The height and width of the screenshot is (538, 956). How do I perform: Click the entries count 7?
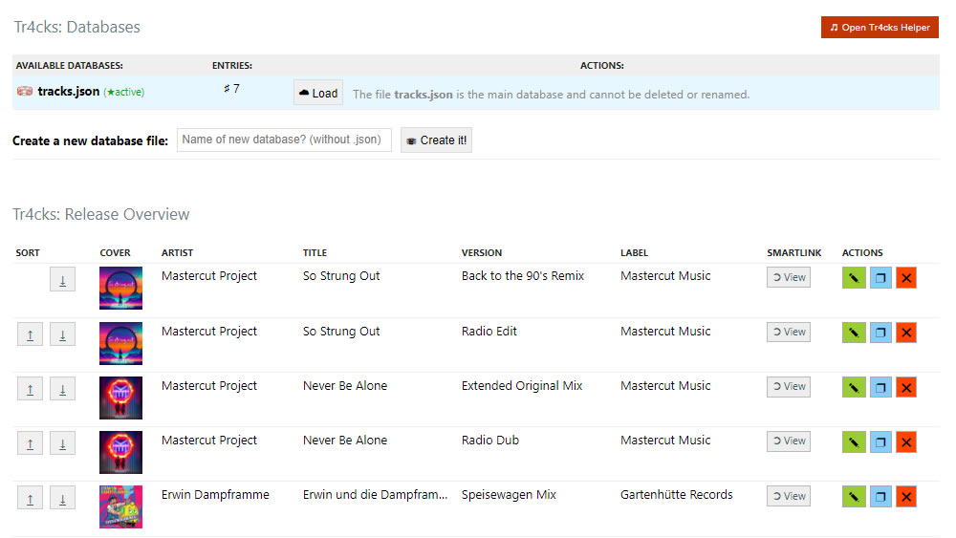(x=231, y=88)
